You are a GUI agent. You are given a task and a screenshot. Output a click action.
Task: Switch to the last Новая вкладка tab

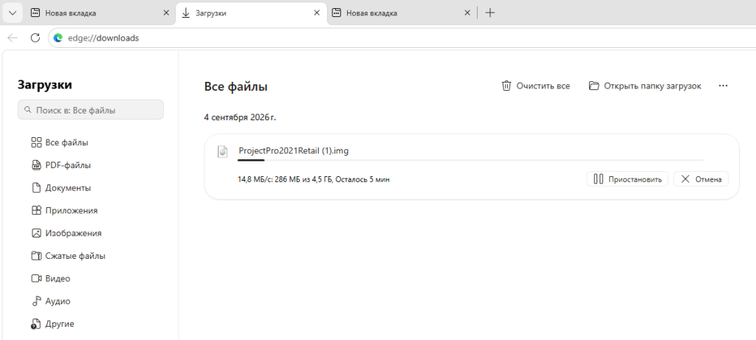pos(402,13)
